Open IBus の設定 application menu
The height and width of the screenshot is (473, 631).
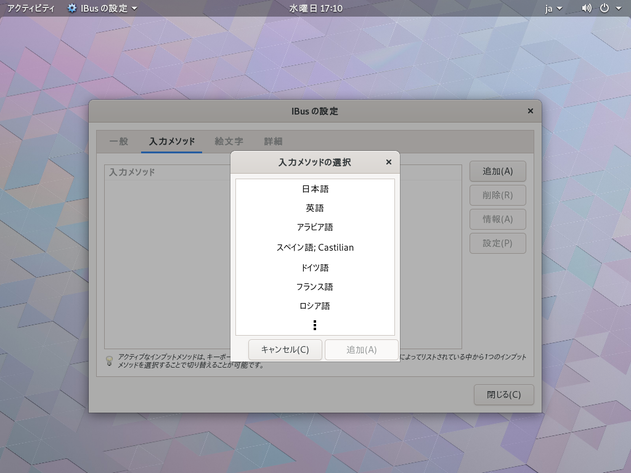(102, 8)
